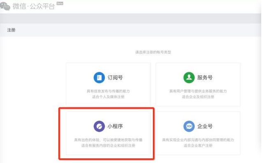Click the 请选择注册的帐号类型 prompt text

pyautogui.click(x=153, y=52)
